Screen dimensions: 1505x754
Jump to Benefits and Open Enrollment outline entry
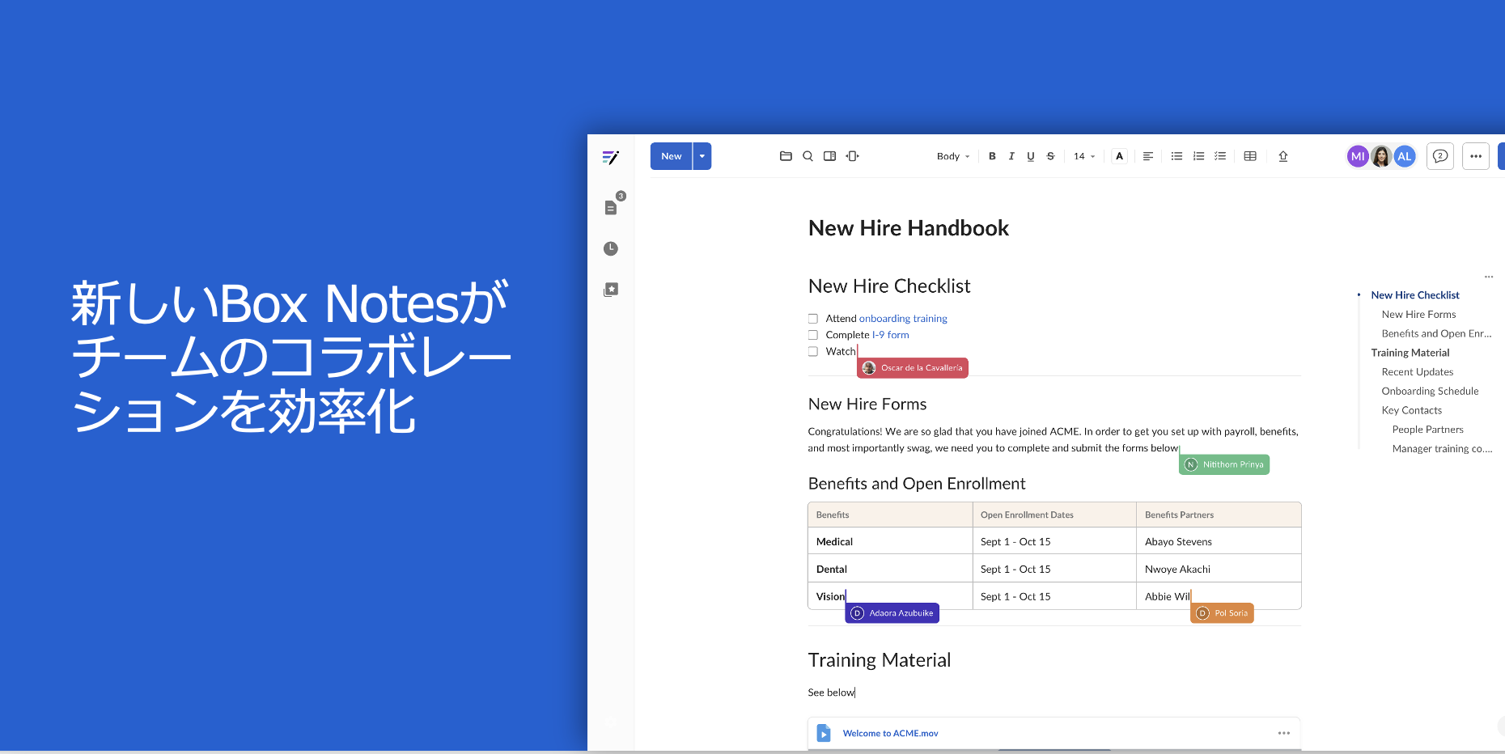click(1436, 333)
